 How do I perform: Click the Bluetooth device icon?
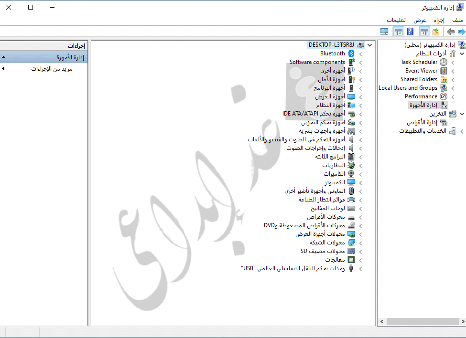(351, 53)
